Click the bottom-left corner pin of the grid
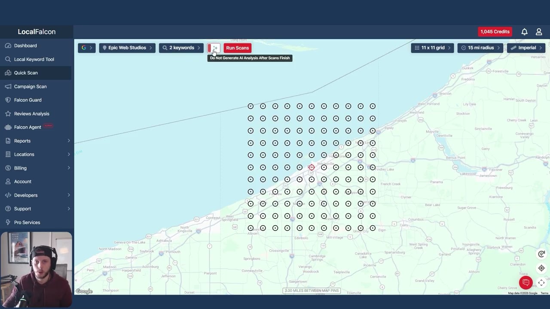550x309 pixels. [x=251, y=228]
